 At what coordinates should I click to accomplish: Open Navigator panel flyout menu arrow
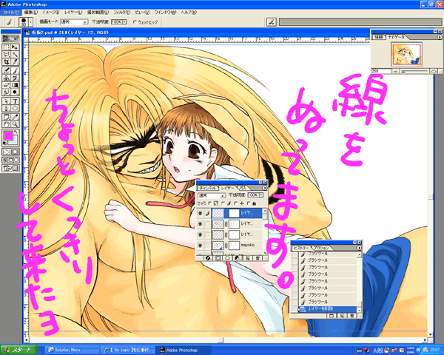click(x=440, y=37)
